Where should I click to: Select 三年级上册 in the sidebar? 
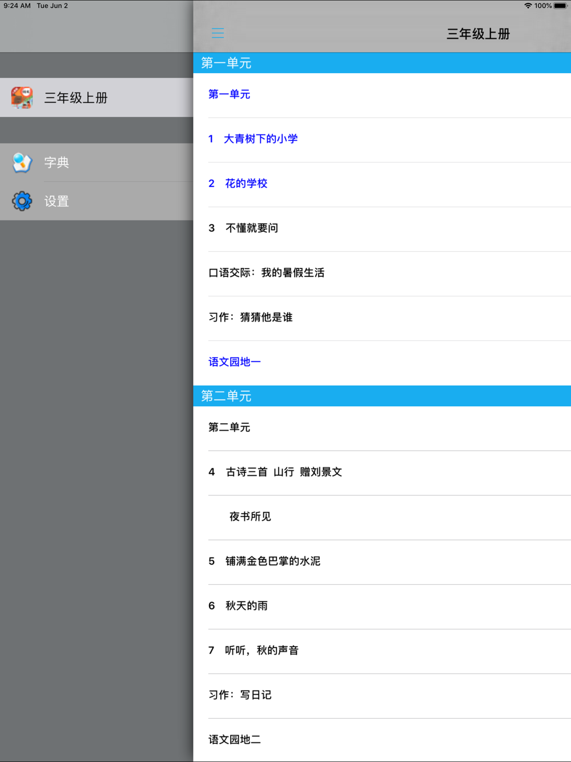point(96,98)
